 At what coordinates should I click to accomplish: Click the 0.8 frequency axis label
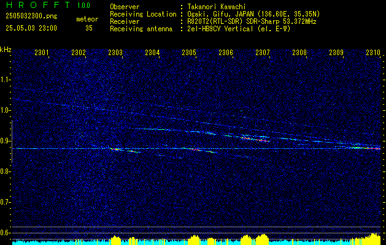5,171
